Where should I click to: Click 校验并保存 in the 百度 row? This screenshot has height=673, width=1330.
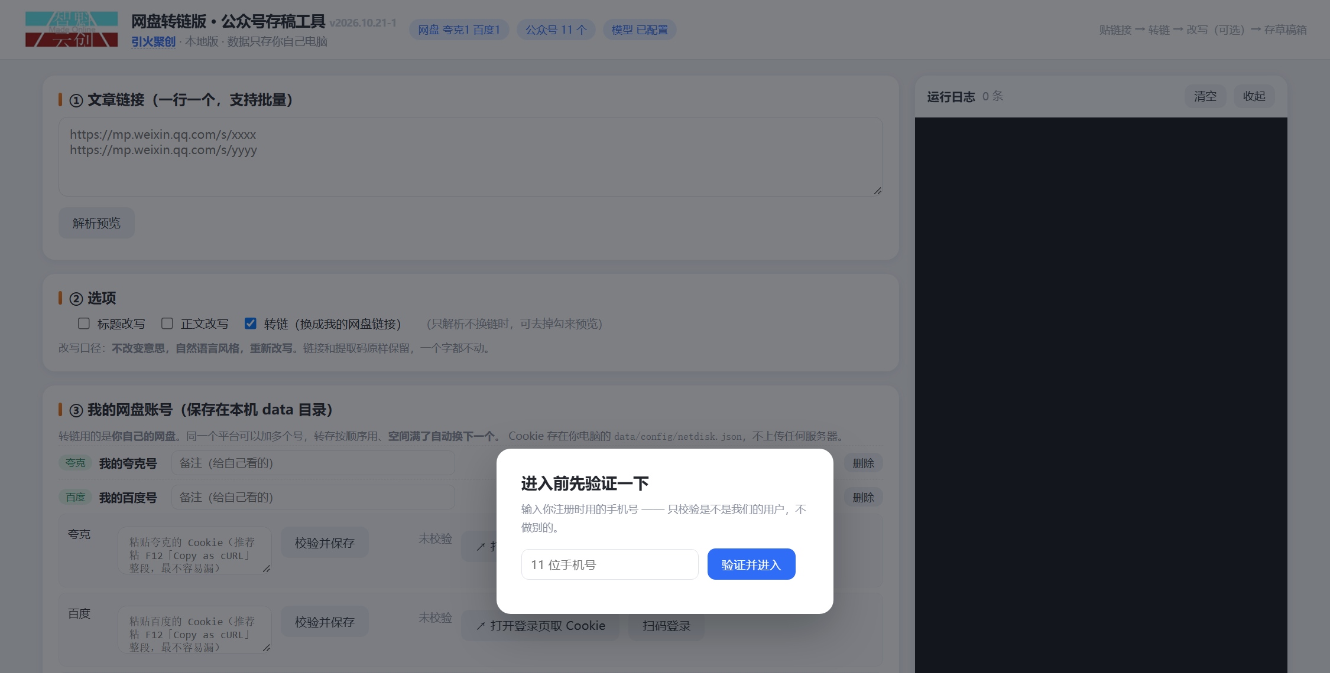[x=325, y=622]
